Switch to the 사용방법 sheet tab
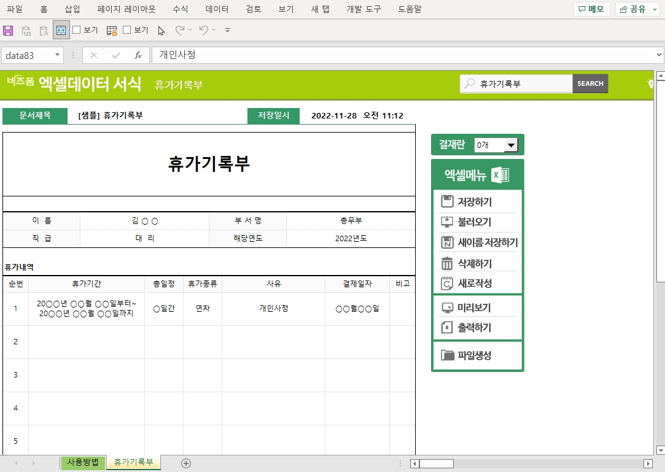Screen dimensions: 665x472 (x=83, y=463)
